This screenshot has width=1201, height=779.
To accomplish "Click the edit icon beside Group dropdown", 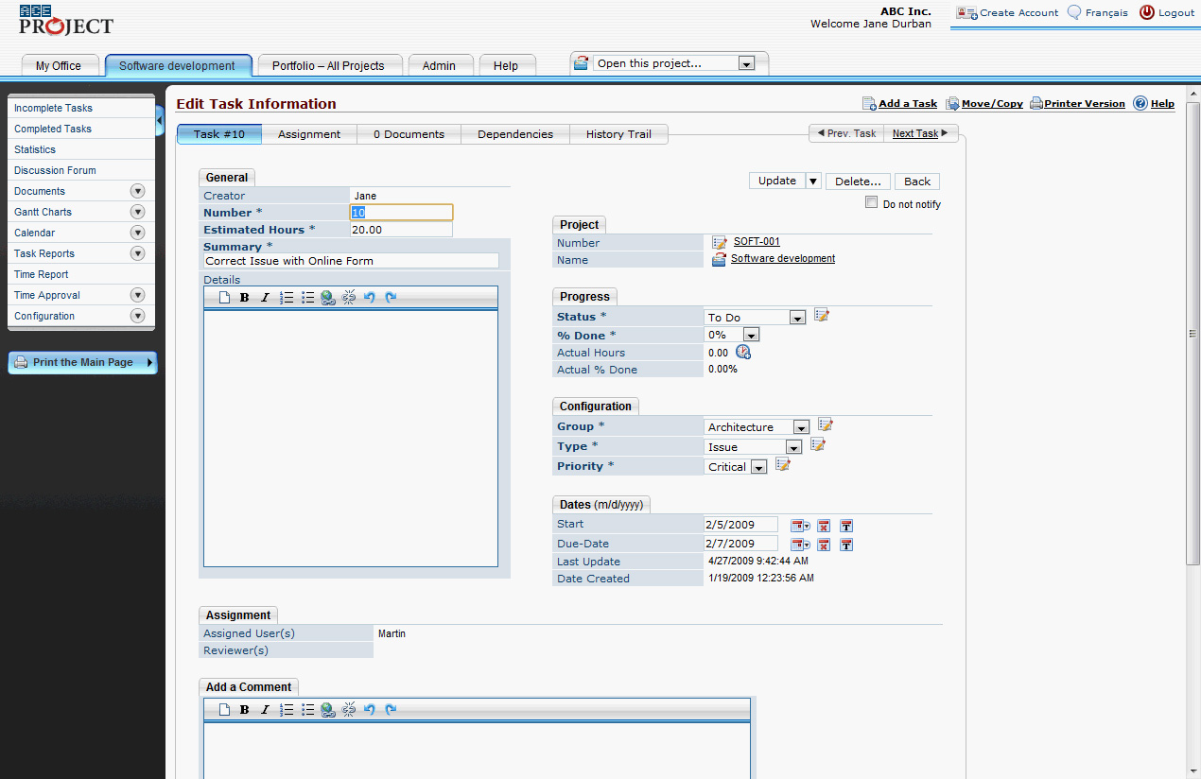I will (x=826, y=424).
